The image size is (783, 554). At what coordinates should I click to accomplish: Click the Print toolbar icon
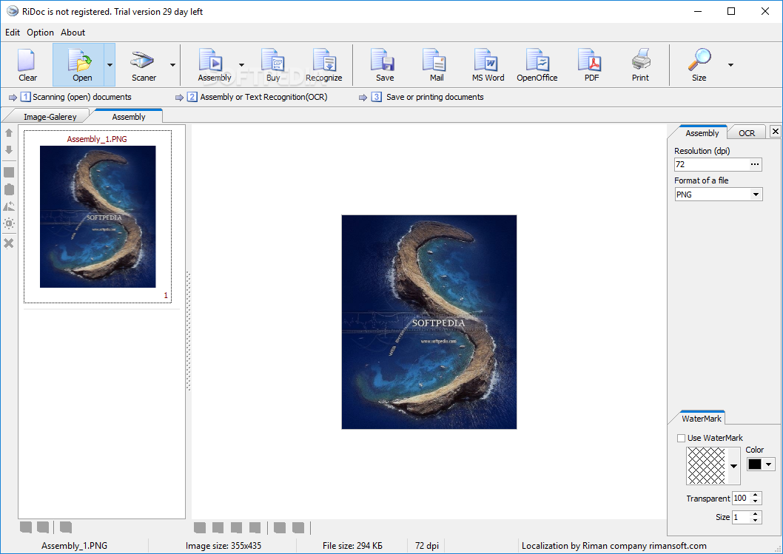tap(640, 65)
